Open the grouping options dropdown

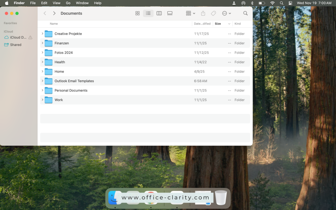click(190, 13)
